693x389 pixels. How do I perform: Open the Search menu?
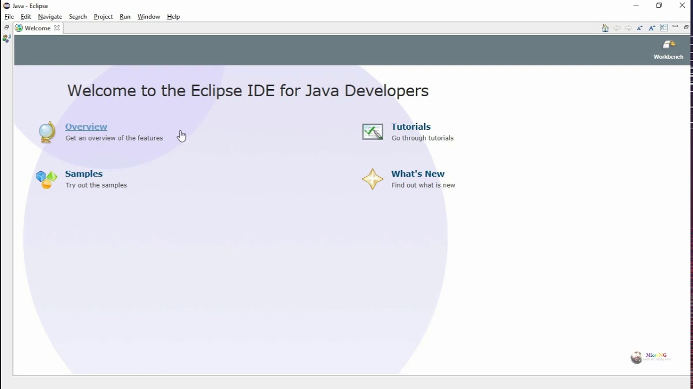[78, 17]
